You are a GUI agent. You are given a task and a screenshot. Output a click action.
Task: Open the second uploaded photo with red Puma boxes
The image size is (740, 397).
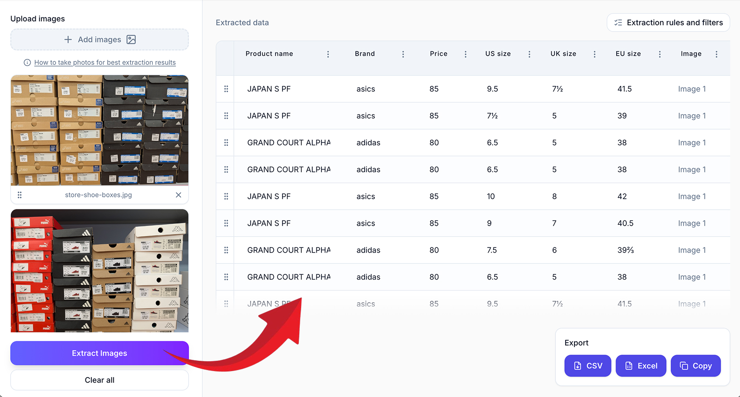(x=100, y=271)
